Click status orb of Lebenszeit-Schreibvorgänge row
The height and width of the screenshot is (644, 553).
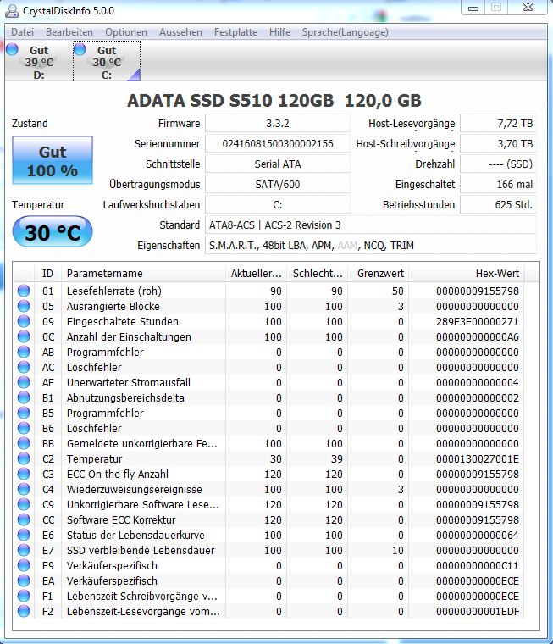tap(24, 596)
